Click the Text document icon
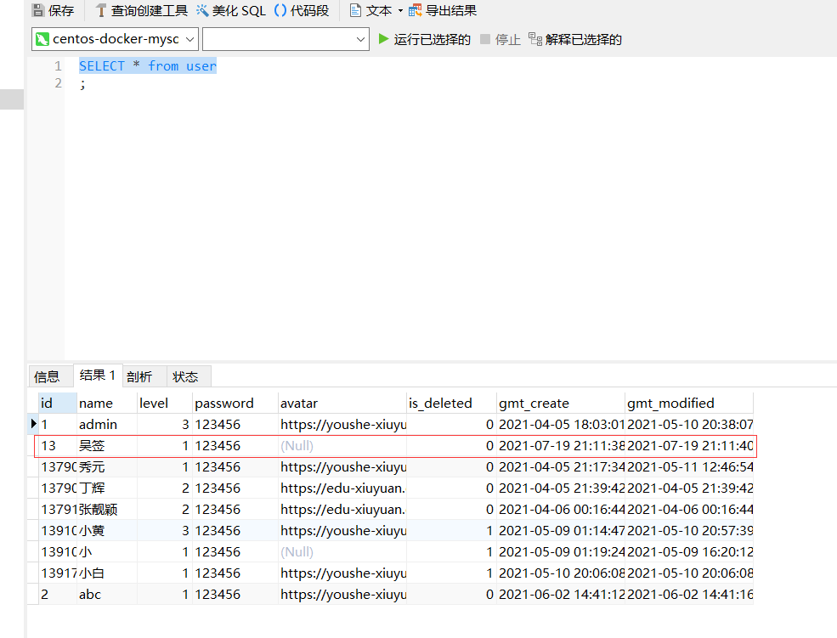 coord(355,10)
